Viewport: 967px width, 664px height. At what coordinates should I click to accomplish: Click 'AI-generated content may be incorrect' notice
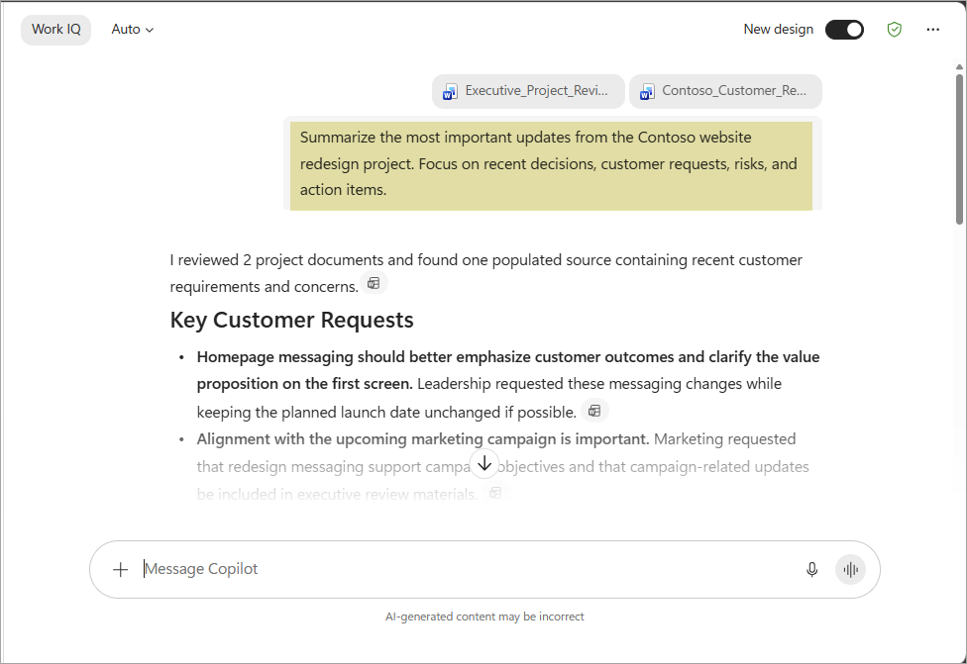pos(484,617)
